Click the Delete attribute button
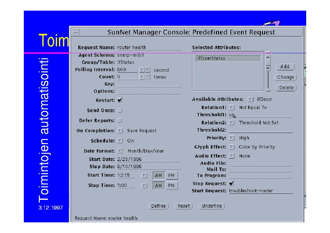The image size is (330, 233). pos(286,88)
